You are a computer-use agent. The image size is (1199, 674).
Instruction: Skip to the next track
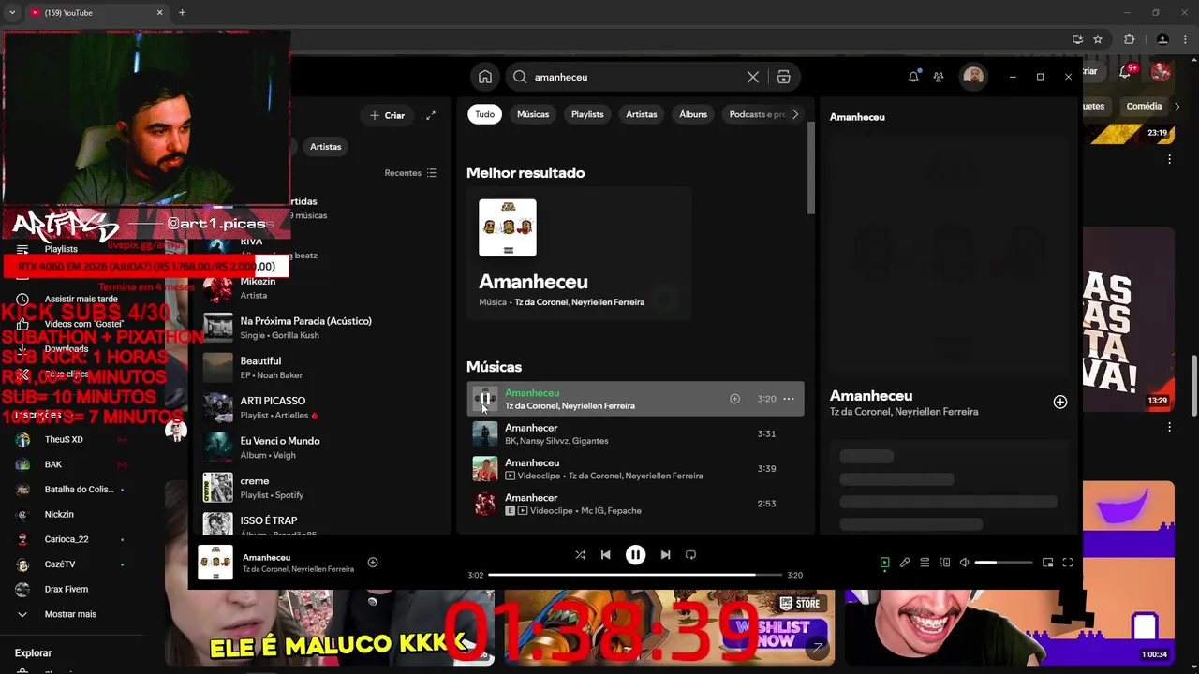665,555
